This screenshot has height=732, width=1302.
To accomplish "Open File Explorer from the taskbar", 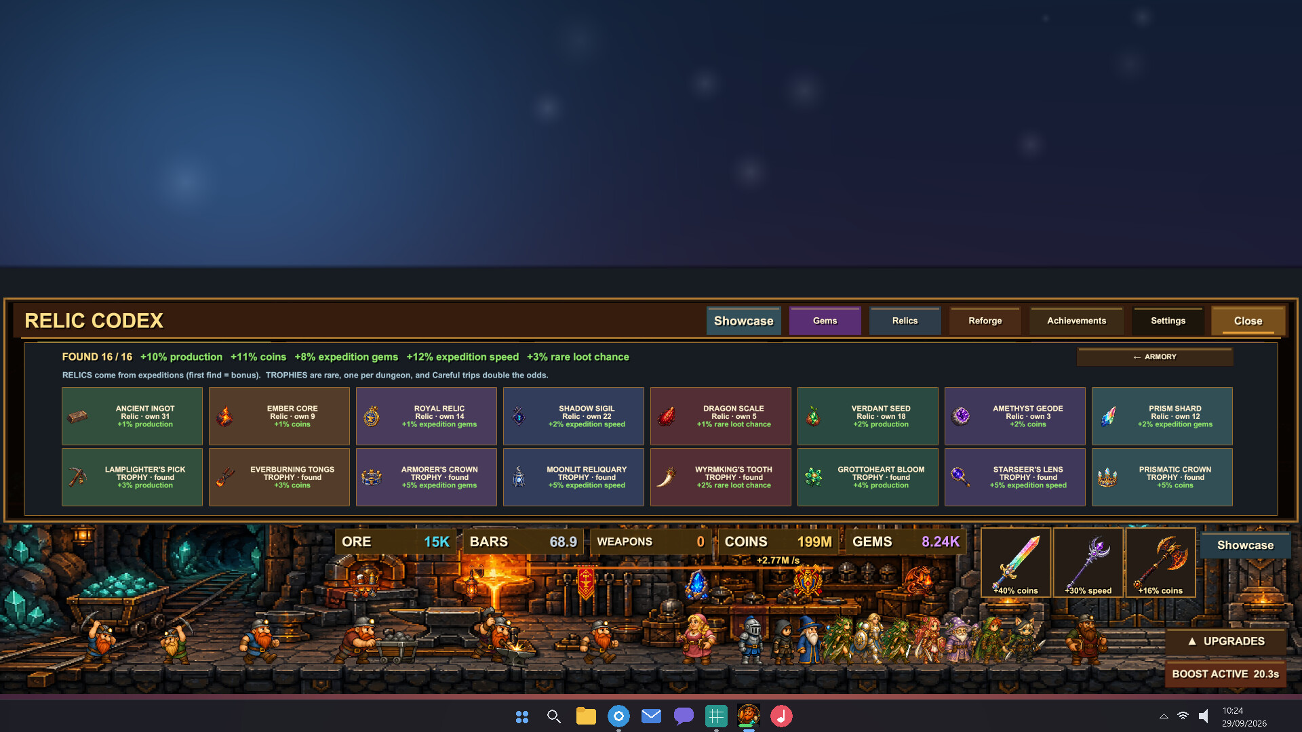I will tap(586, 716).
